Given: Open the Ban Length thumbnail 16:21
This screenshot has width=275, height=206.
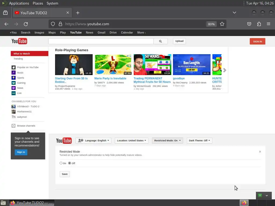Looking at the screenshot, I should click(192, 65).
